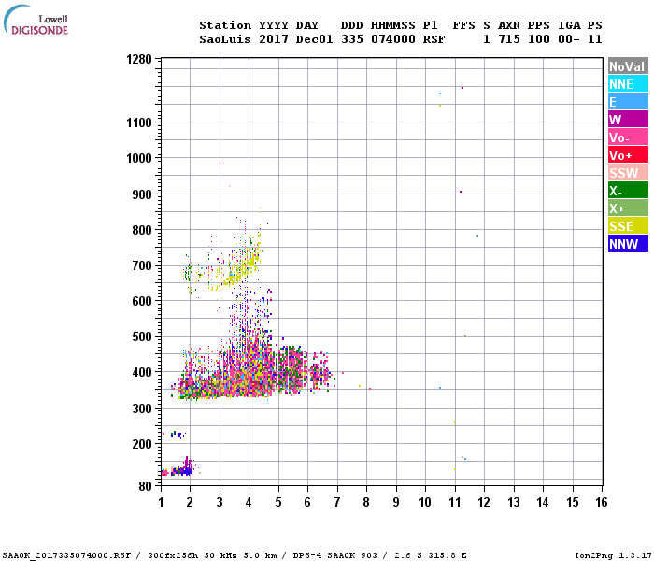Click frequency axis label 4

pyautogui.click(x=249, y=502)
